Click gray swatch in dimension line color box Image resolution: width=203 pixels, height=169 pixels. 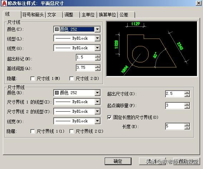(x=57, y=29)
